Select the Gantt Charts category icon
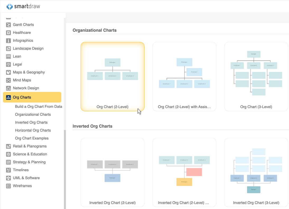Image resolution: width=289 pixels, height=209 pixels. (x=8, y=25)
